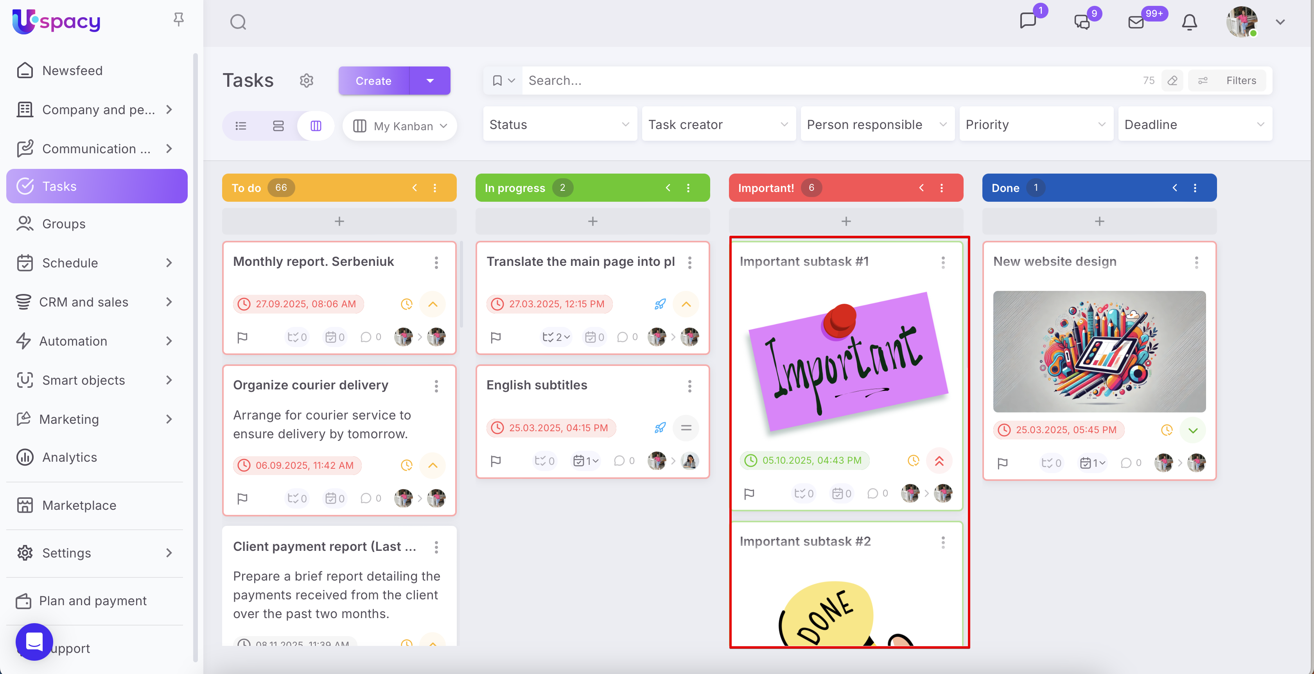This screenshot has width=1314, height=674.
Task: Pin the sidebar with the pushpin icon
Action: (178, 20)
